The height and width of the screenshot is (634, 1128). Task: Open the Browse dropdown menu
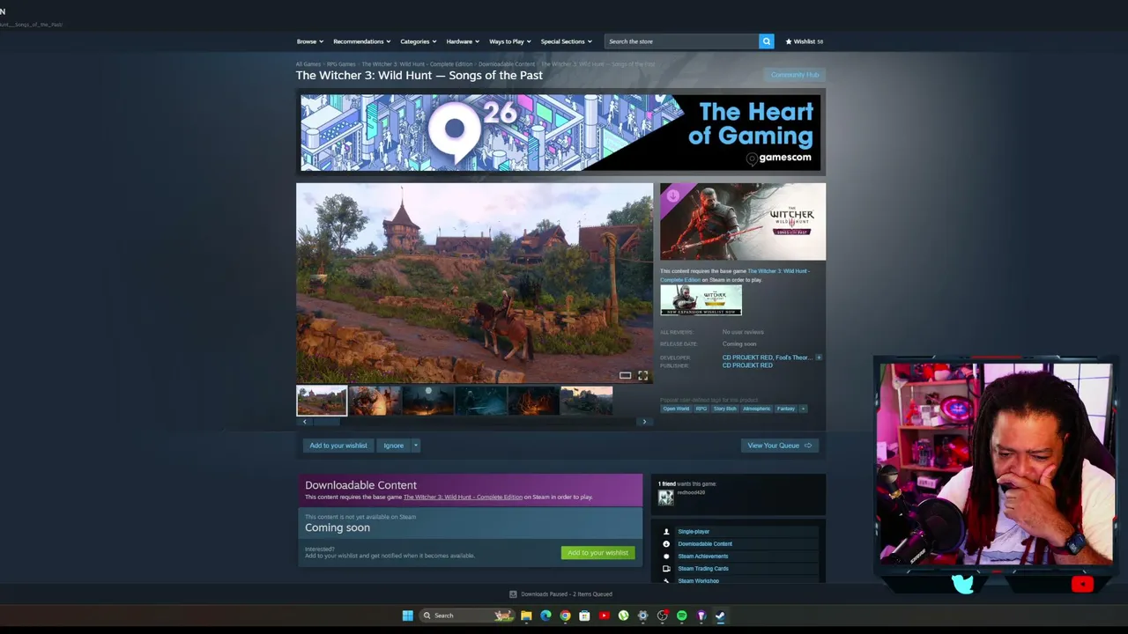point(310,41)
